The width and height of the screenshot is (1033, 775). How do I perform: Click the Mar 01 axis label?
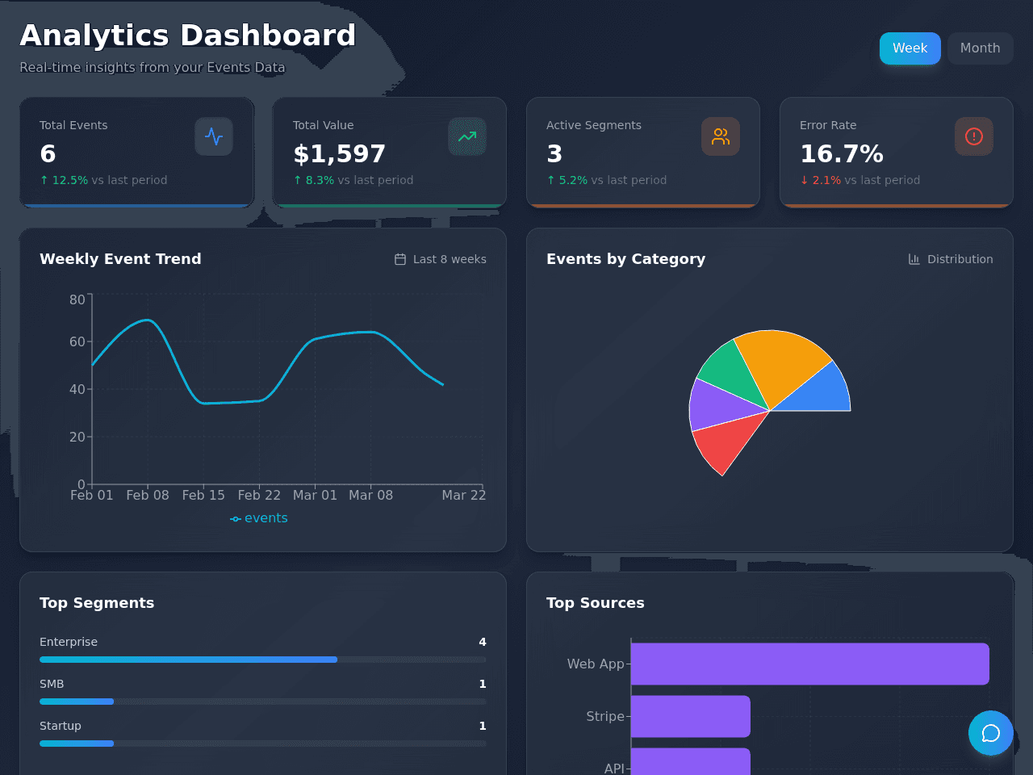pos(315,495)
